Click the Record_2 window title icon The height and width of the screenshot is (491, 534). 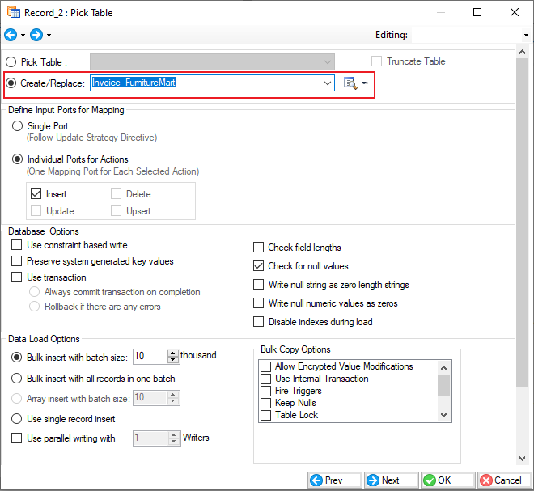click(11, 12)
